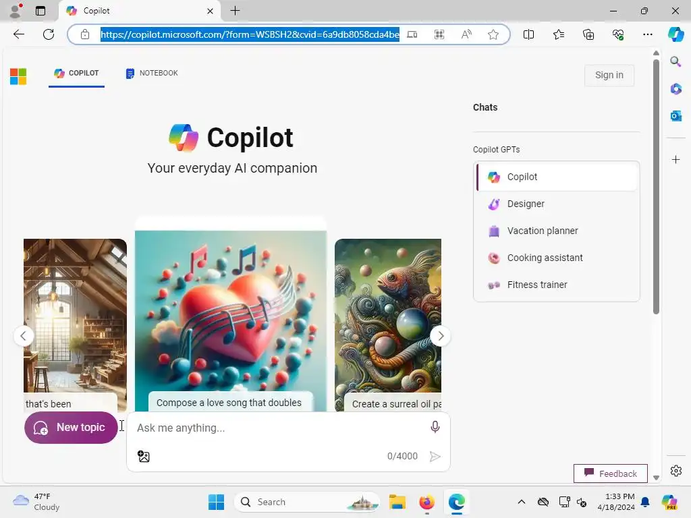Open the profile icon in title bar
The width and height of the screenshot is (691, 518).
coord(16,11)
